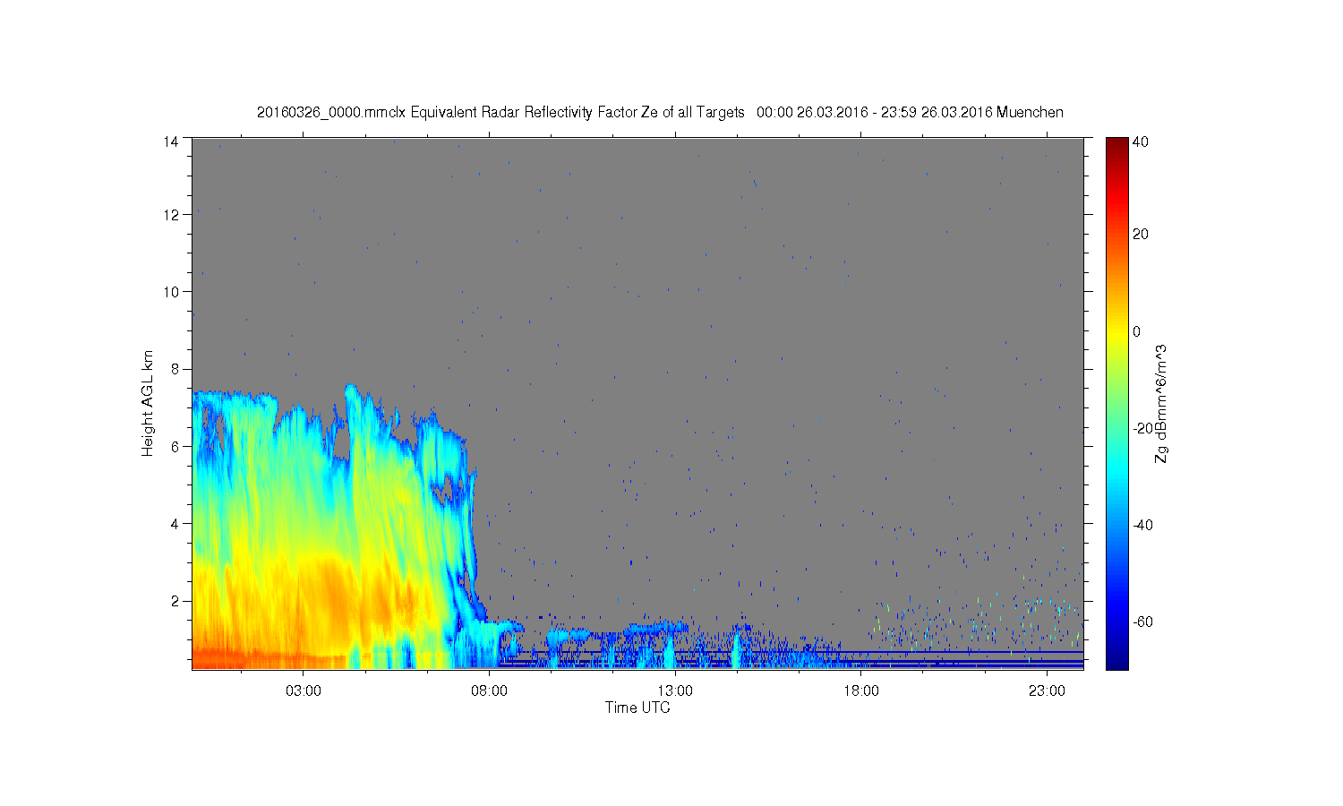The height and width of the screenshot is (806, 1343).
Task: Click the 'Zg dBmm^6/m^3' colorbar title
Action: [x=1161, y=403]
